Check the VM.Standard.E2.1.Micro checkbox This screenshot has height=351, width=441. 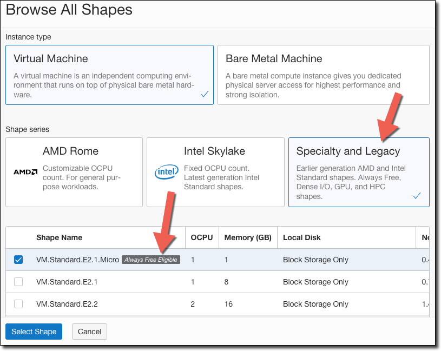point(18,260)
